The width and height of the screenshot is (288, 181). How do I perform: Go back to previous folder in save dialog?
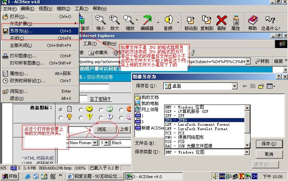(245, 86)
